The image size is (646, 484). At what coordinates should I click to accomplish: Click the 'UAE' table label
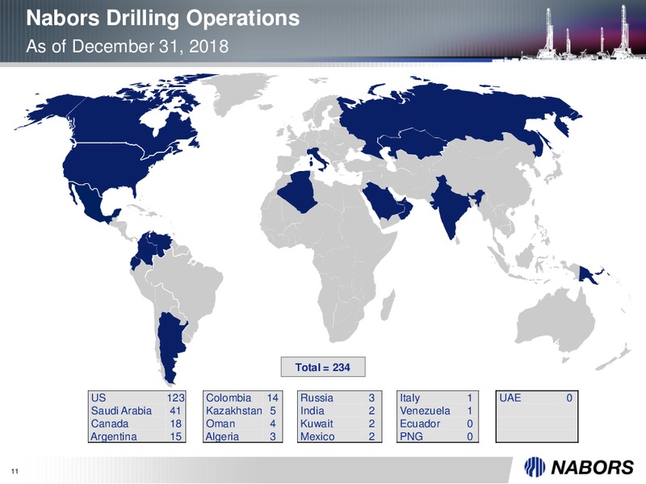[510, 398]
